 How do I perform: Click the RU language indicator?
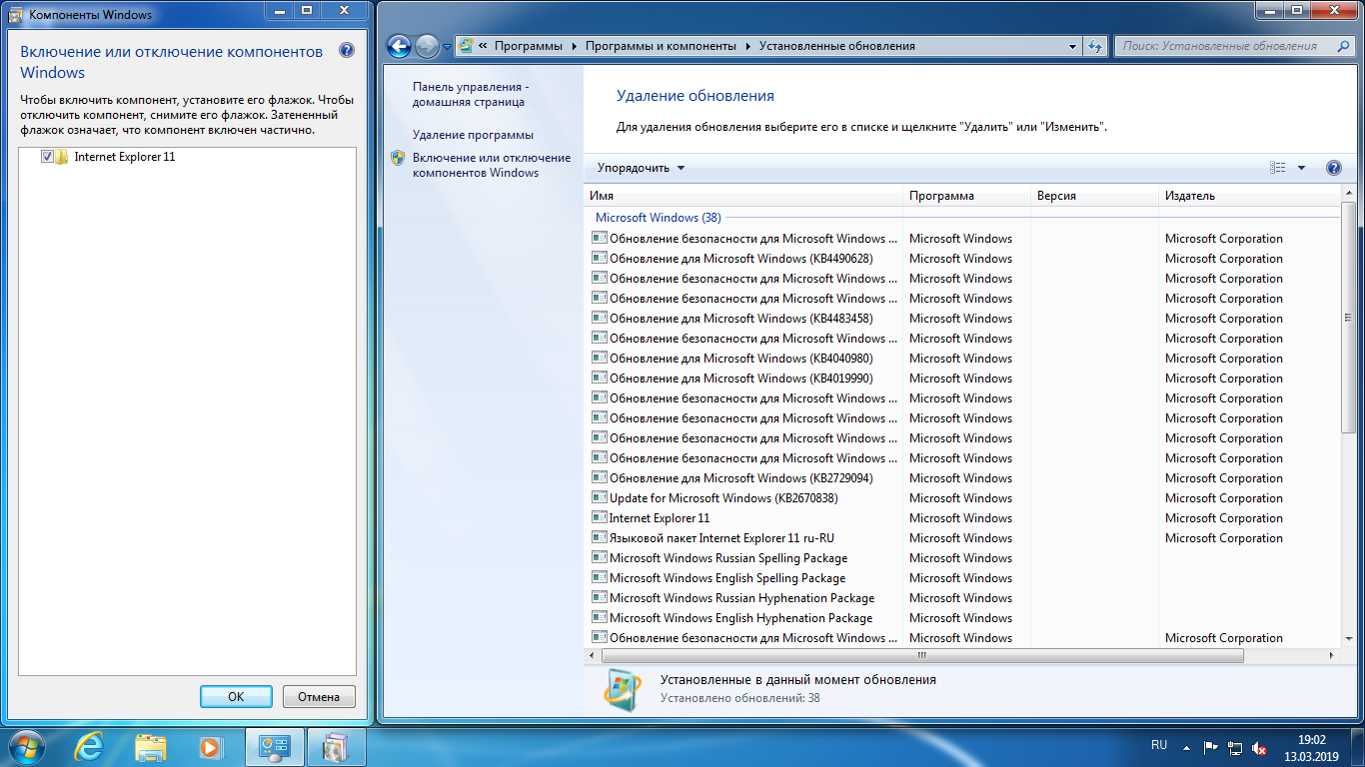[1159, 745]
